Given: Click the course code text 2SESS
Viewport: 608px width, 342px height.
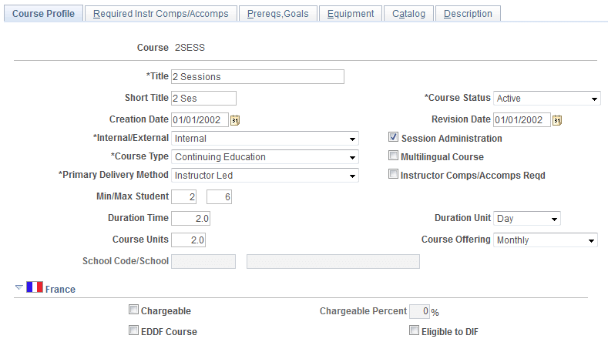Looking at the screenshot, I should 190,48.
